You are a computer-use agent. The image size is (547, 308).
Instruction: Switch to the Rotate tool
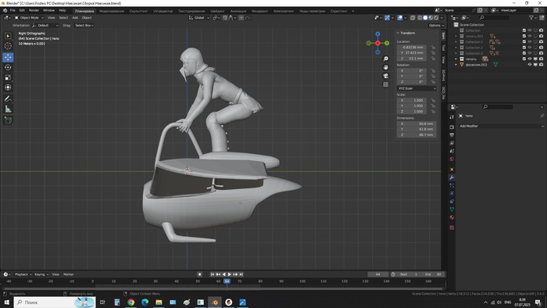[x=8, y=67]
